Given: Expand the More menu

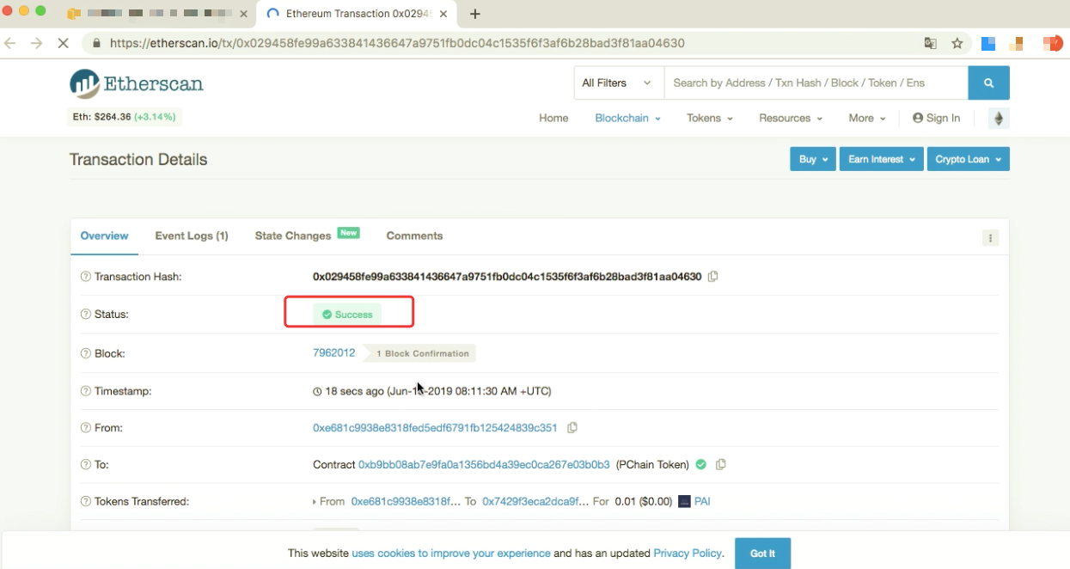Looking at the screenshot, I should (x=867, y=119).
